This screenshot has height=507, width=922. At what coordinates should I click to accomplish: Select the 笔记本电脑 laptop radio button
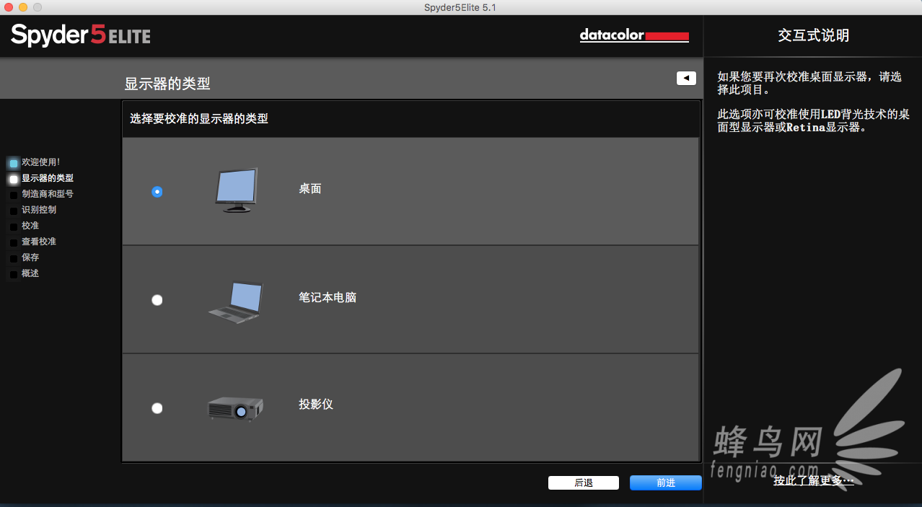tap(157, 300)
